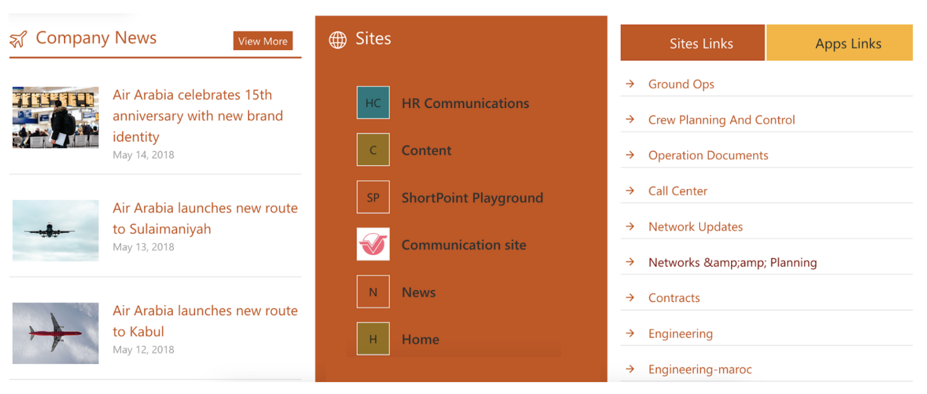Open the airport departures board thumbnail

point(56,117)
